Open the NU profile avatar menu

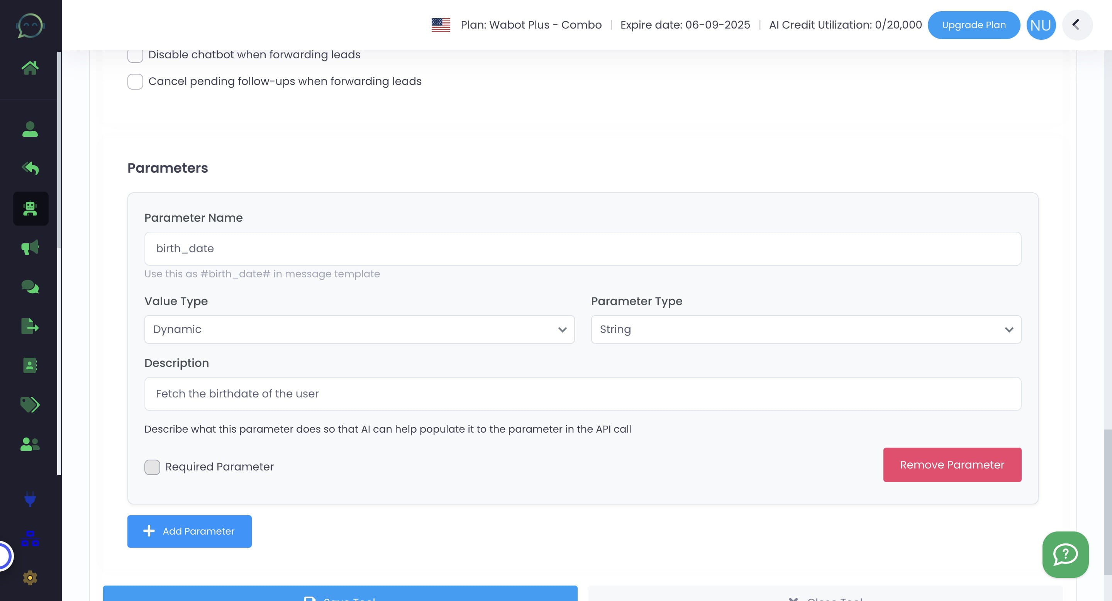[x=1041, y=25]
